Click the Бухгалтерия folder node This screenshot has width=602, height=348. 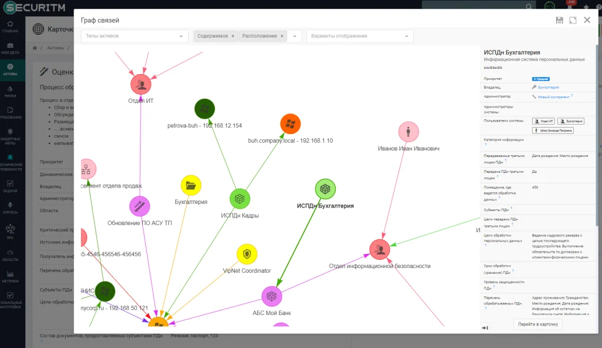[191, 186]
